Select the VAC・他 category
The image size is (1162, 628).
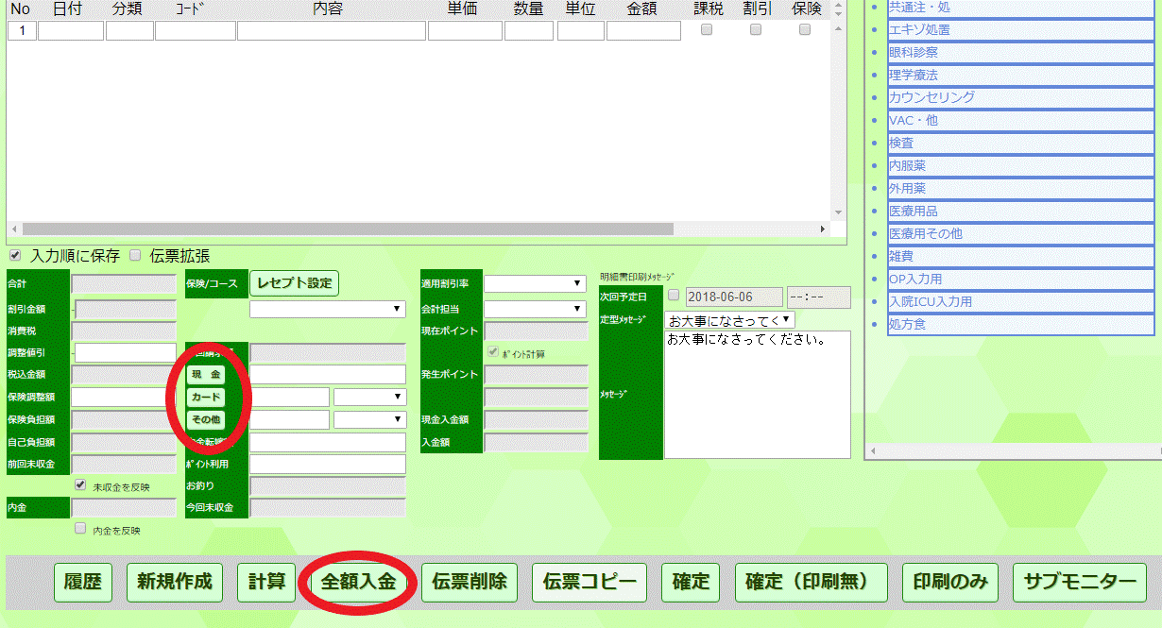coord(1021,120)
